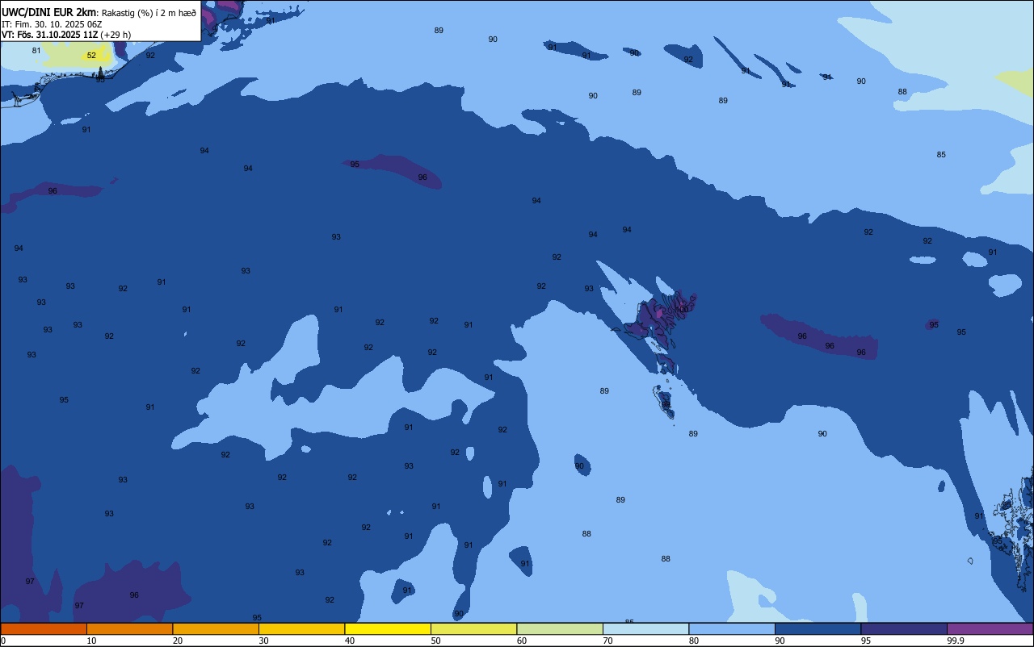1034x647 pixels.
Task: Click the legend tick label '50'
Action: pos(435,641)
